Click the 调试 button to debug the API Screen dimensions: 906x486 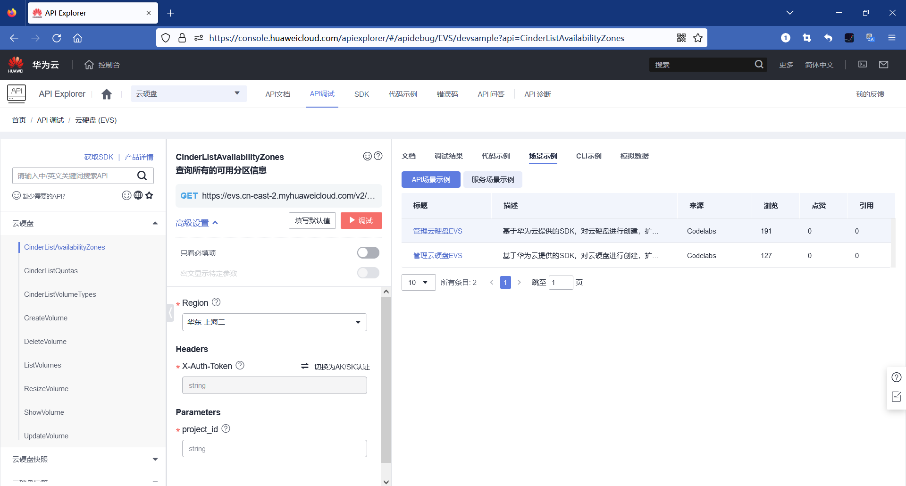(361, 220)
